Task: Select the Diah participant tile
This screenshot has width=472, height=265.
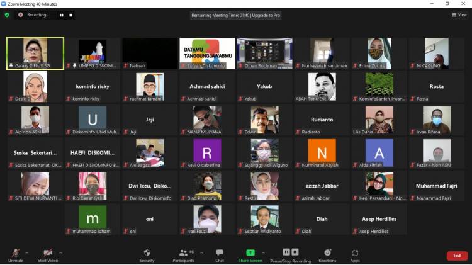Action: (322, 219)
